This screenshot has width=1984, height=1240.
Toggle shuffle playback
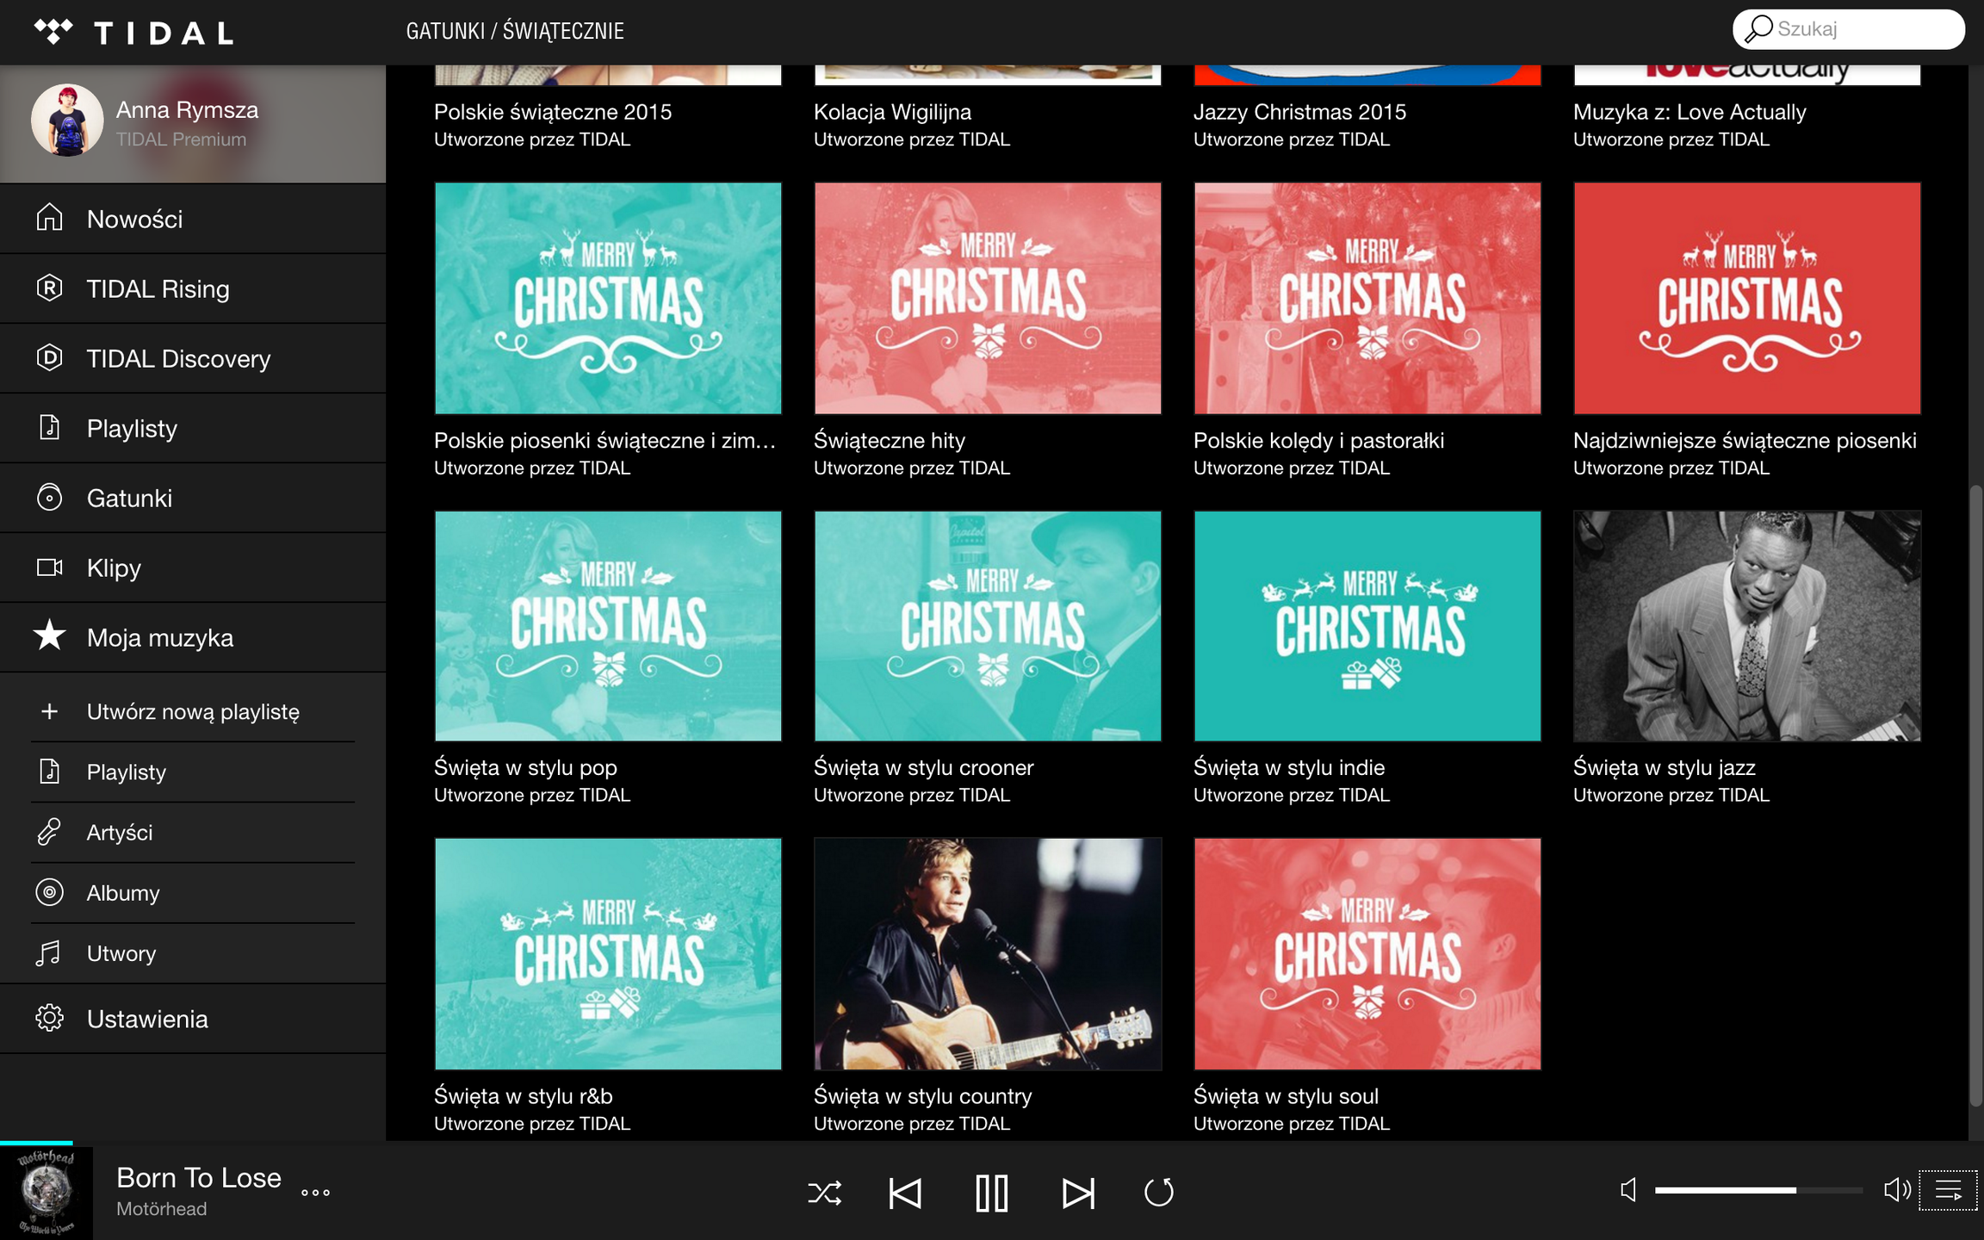pyautogui.click(x=824, y=1193)
